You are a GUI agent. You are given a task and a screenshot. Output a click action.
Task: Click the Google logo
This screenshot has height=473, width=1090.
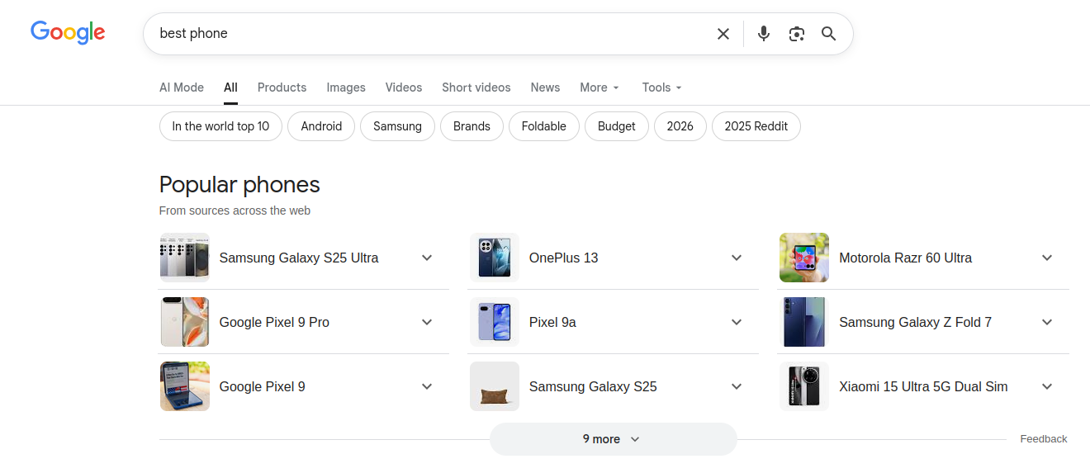coord(68,32)
